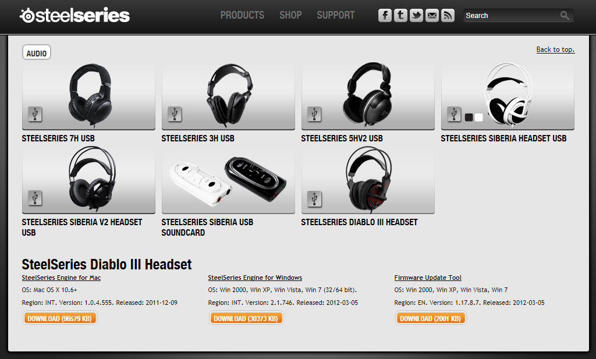This screenshot has height=359, width=596.
Task: Click USB icon on SteelSeries 7H tile
Action: (35, 114)
